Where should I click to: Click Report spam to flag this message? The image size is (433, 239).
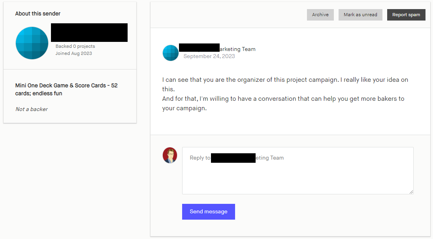pyautogui.click(x=406, y=15)
